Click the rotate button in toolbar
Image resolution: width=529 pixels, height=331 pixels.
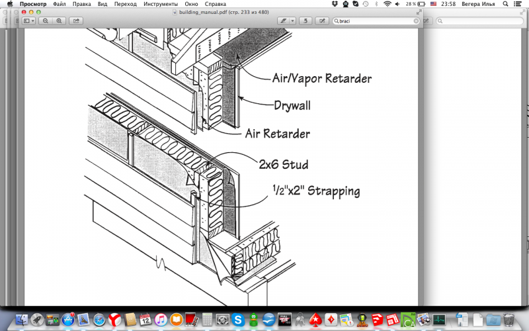click(307, 21)
